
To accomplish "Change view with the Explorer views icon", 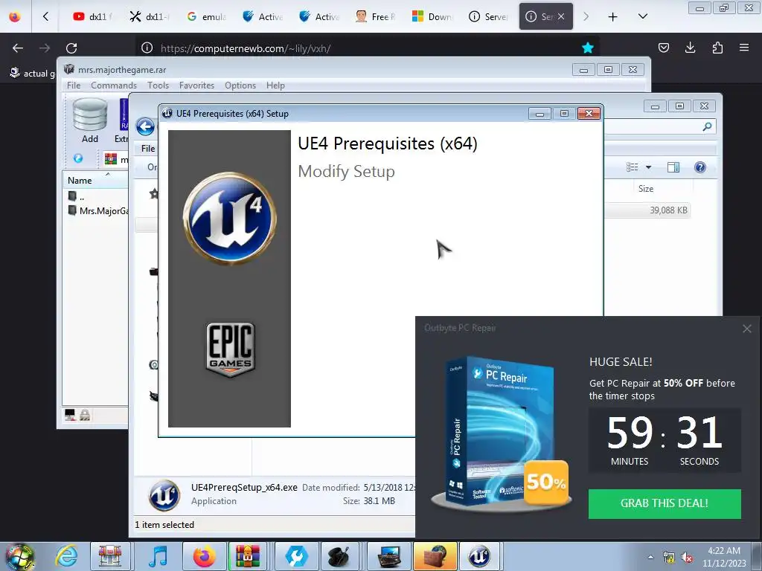I will [633, 167].
